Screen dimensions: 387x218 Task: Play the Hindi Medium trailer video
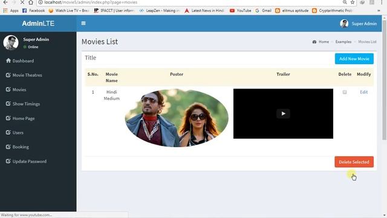point(283,114)
